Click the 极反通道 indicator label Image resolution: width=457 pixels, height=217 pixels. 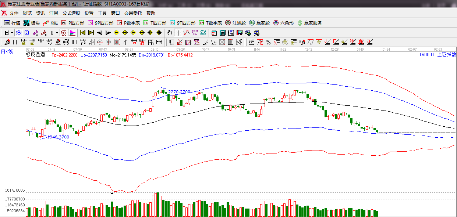point(35,55)
